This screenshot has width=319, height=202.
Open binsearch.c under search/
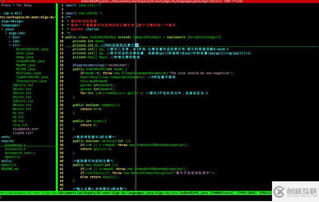click(16, 145)
